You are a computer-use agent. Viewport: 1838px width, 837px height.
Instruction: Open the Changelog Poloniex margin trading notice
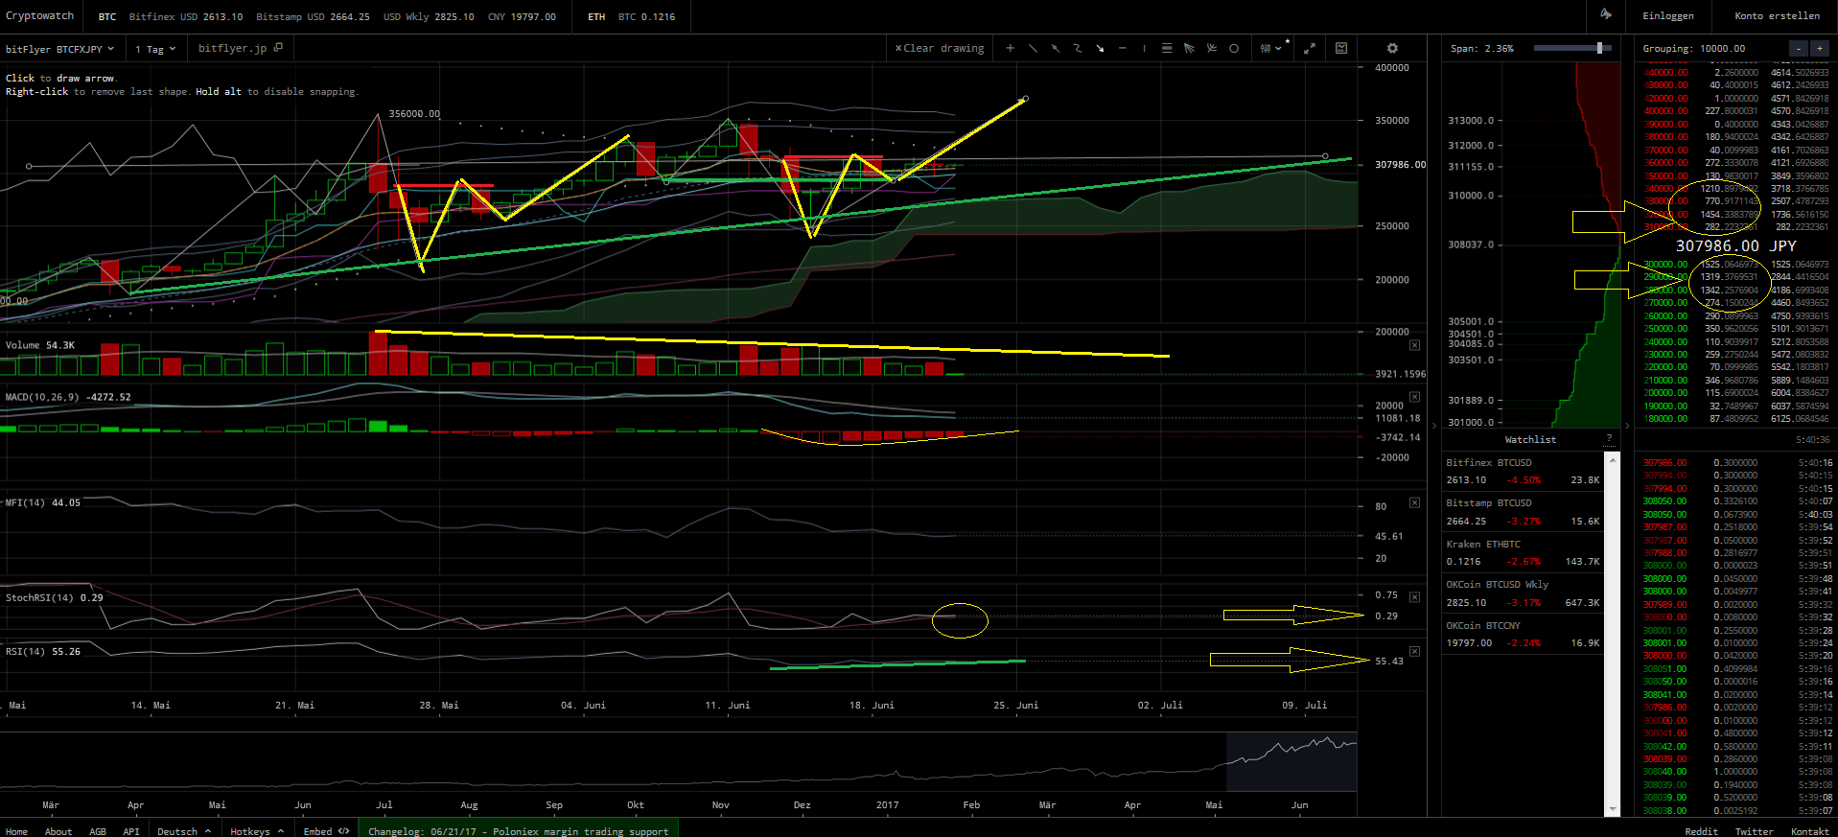(x=518, y=831)
